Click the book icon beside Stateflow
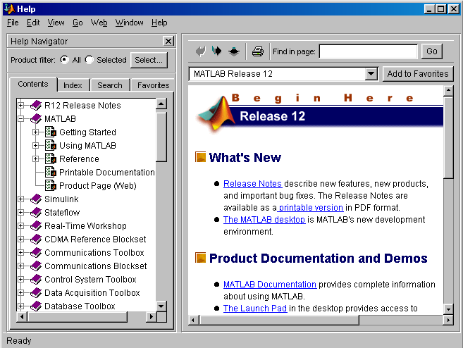This screenshot has width=463, height=348. pos(36,212)
